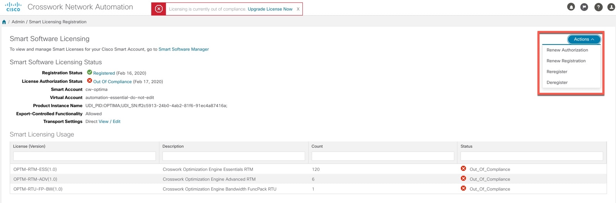This screenshot has width=616, height=203.
Task: Click the error icon in the OPTM-RTM-ESS row
Action: (x=463, y=169)
